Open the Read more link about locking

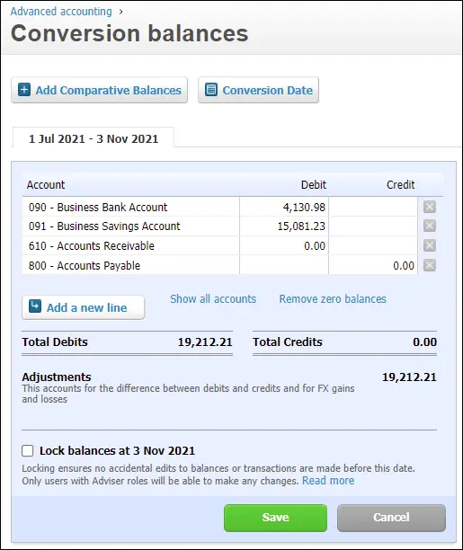coord(328,481)
